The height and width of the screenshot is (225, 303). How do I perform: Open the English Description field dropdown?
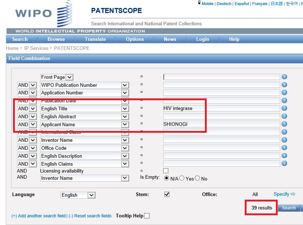coord(125,156)
